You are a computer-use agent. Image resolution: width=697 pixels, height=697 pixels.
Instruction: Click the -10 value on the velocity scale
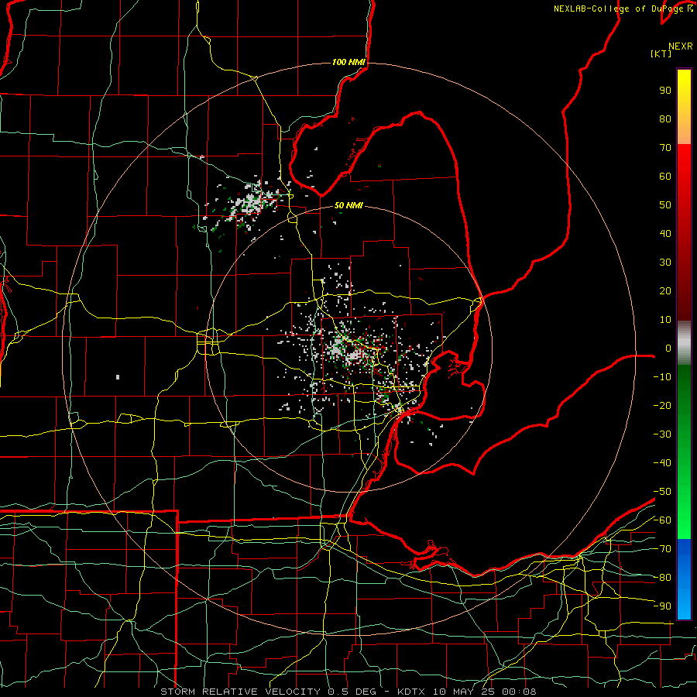(x=662, y=377)
